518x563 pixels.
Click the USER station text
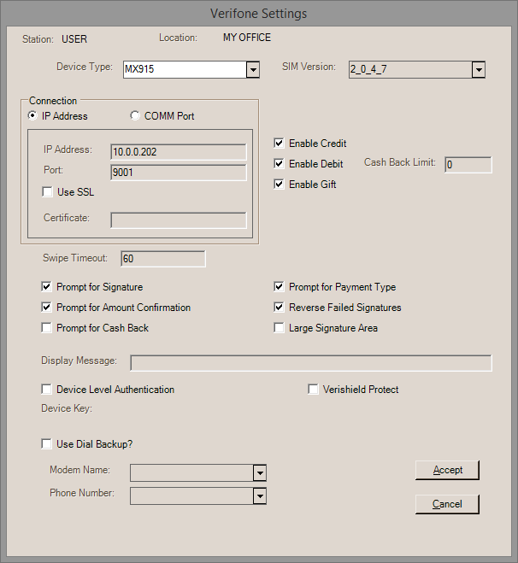tap(74, 38)
